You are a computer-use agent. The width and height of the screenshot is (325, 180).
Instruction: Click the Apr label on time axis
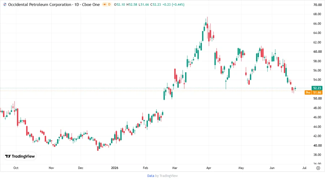tap(209, 168)
